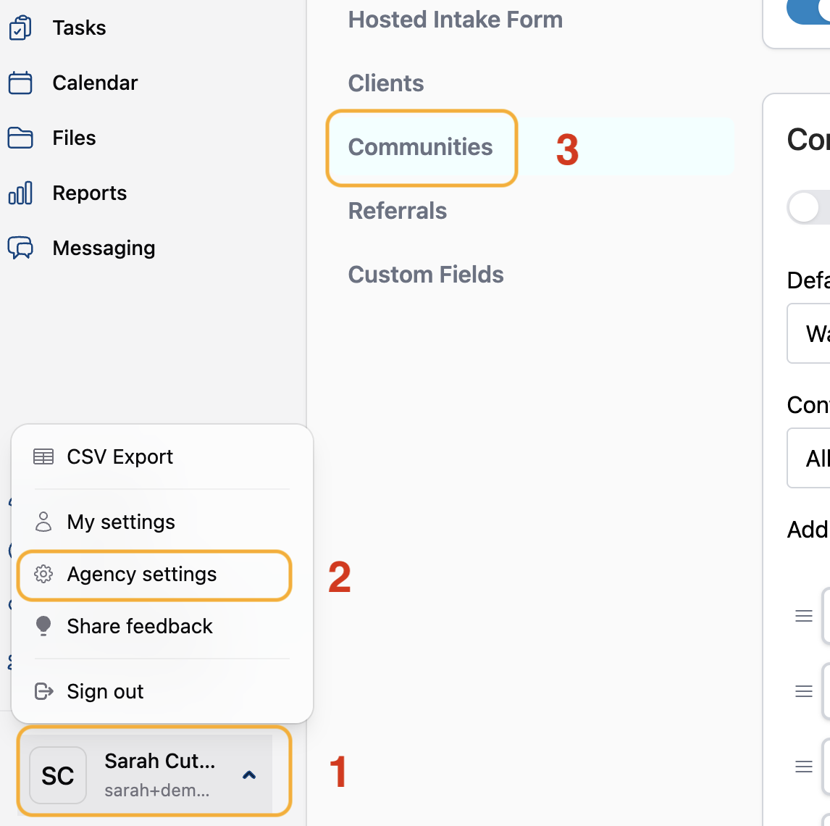Toggle the off switch under the Communities heading
The height and width of the screenshot is (826, 830).
tap(809, 208)
